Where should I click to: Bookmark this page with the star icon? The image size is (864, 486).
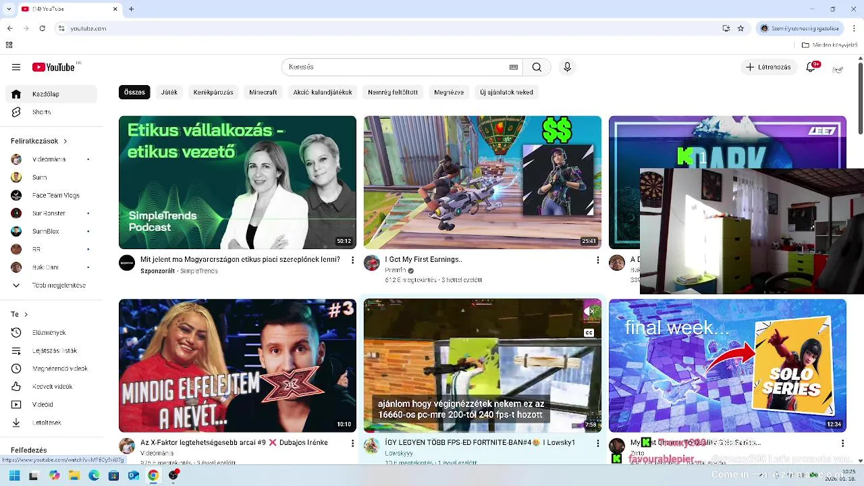coord(740,28)
